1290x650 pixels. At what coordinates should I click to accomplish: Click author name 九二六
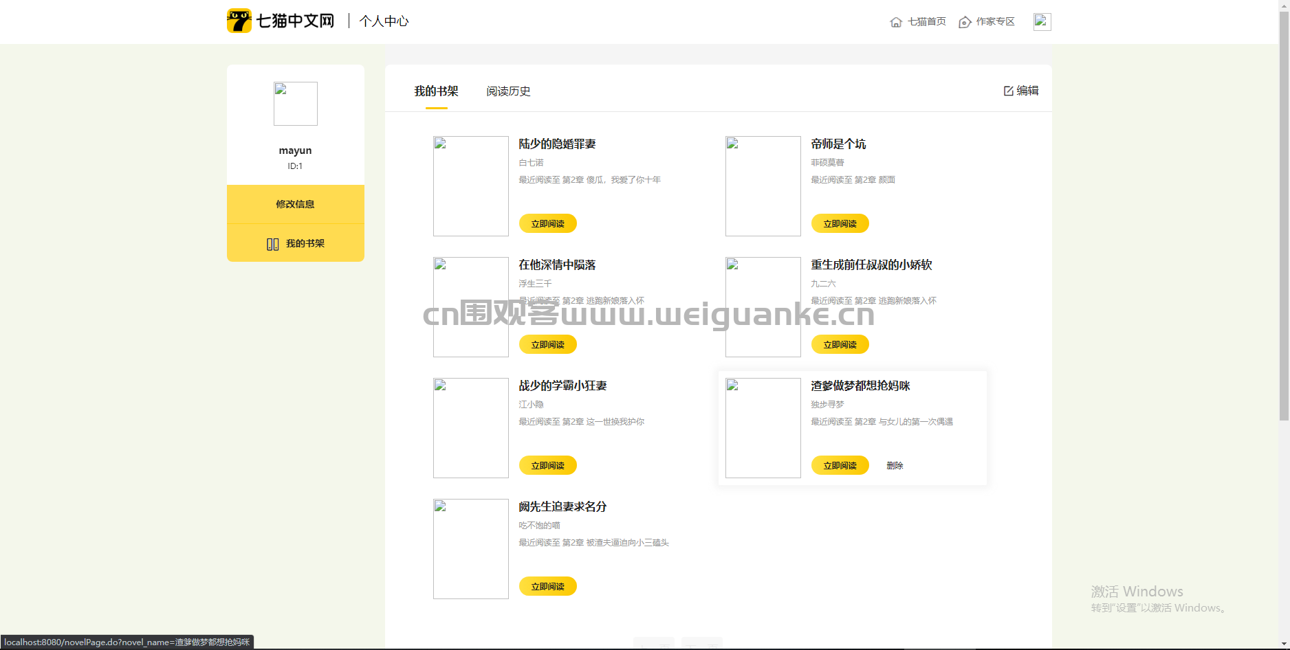823,284
